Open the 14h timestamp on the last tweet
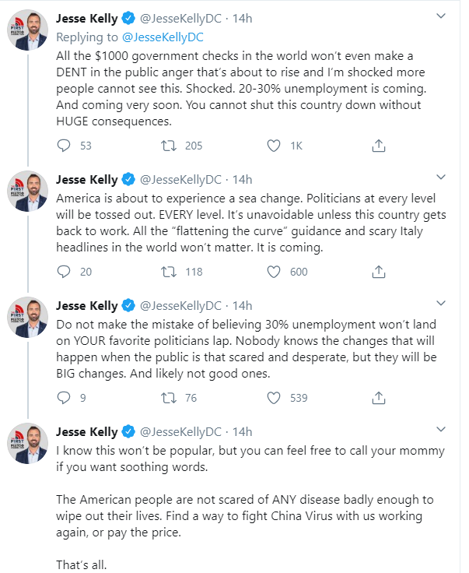The width and height of the screenshot is (469, 573). pos(243,431)
